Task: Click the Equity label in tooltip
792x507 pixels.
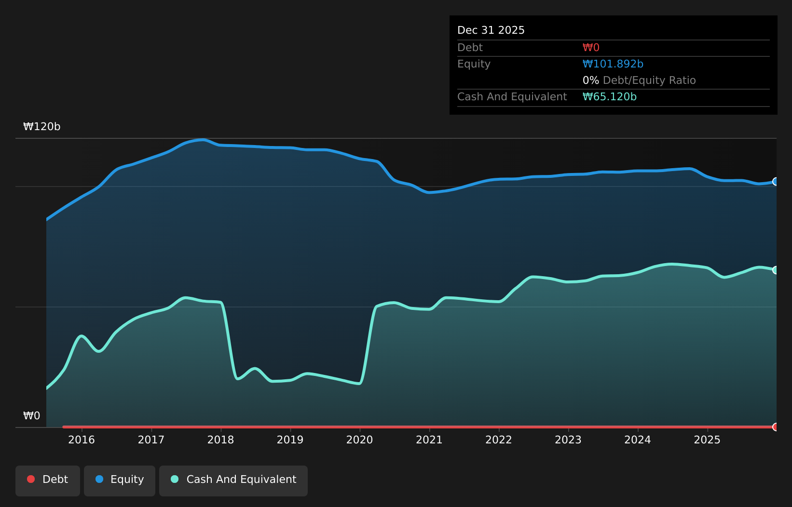Action: 474,64
